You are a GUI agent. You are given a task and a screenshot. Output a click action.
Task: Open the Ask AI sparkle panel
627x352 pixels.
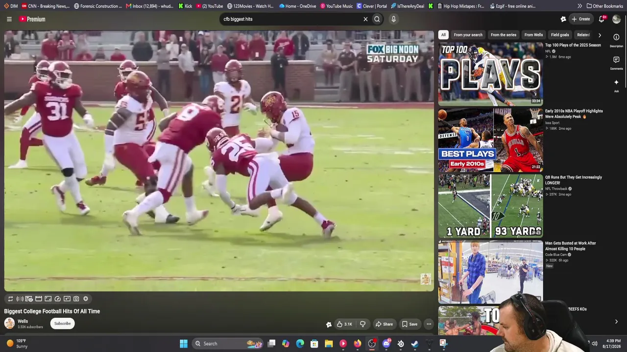pyautogui.click(x=616, y=82)
